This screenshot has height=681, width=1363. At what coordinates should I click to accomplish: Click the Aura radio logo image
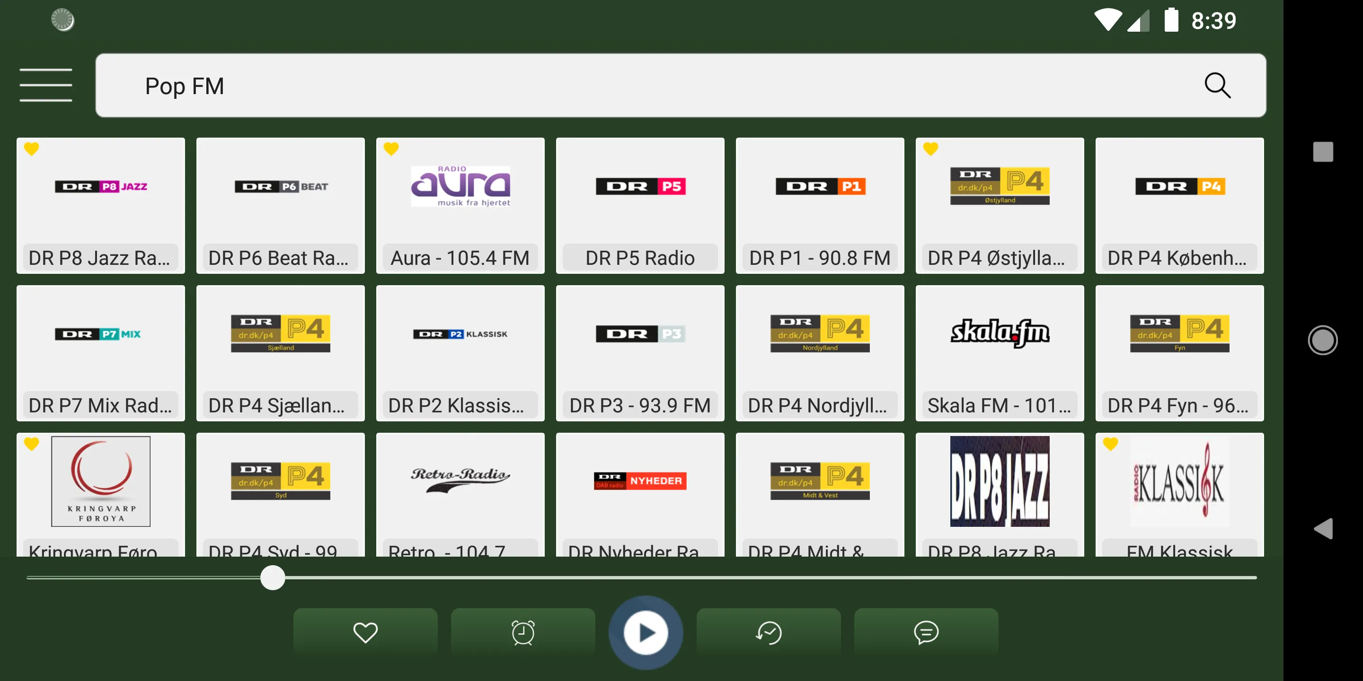click(460, 186)
